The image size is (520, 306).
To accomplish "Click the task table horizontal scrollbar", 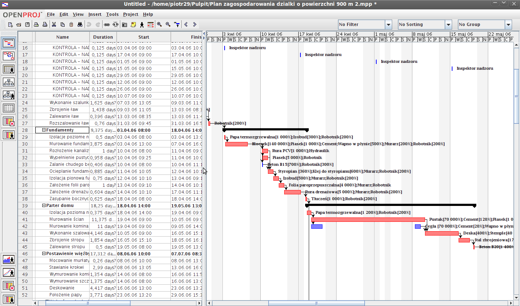I will [88, 303].
